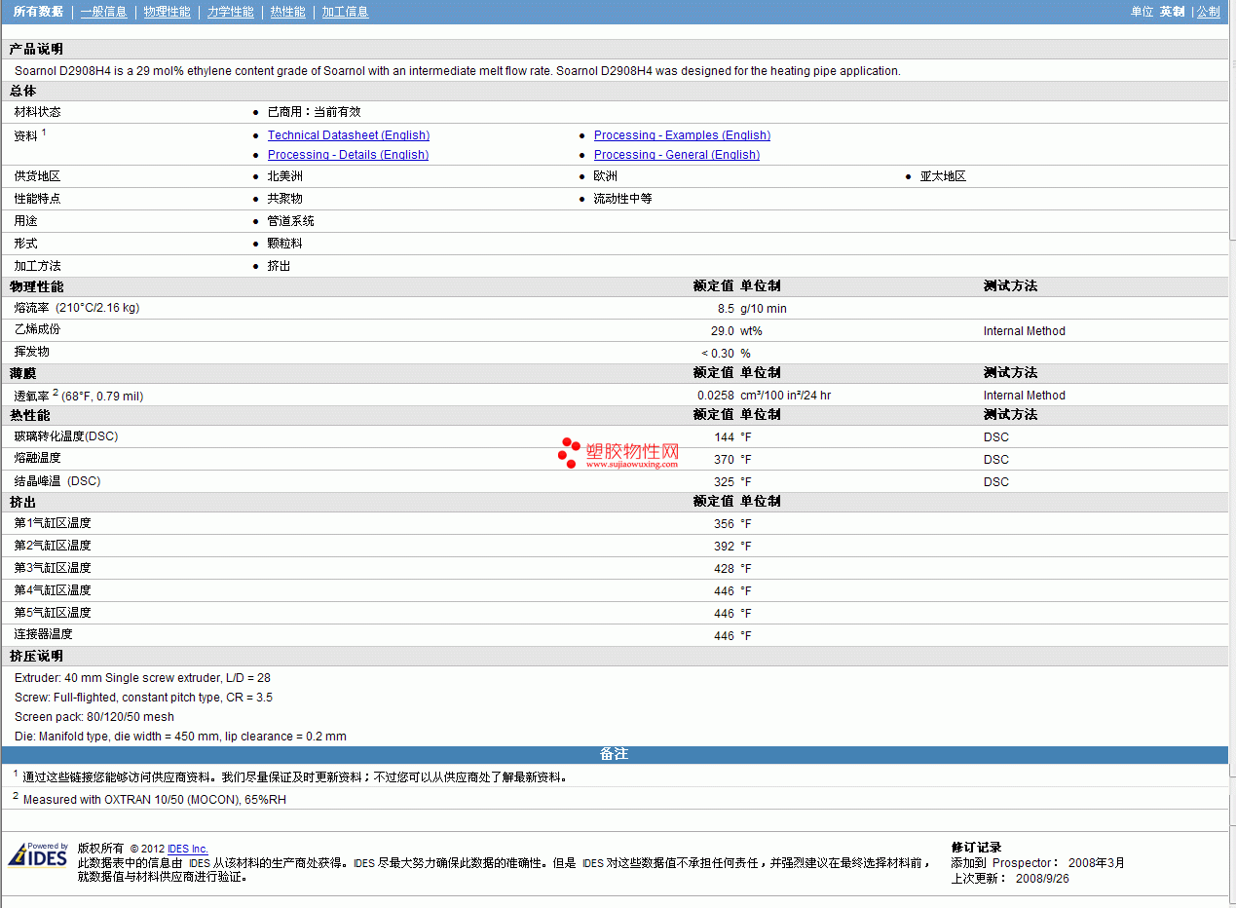The height and width of the screenshot is (908, 1236).
Task: Click the 备注 notes header bar
Action: coord(614,754)
